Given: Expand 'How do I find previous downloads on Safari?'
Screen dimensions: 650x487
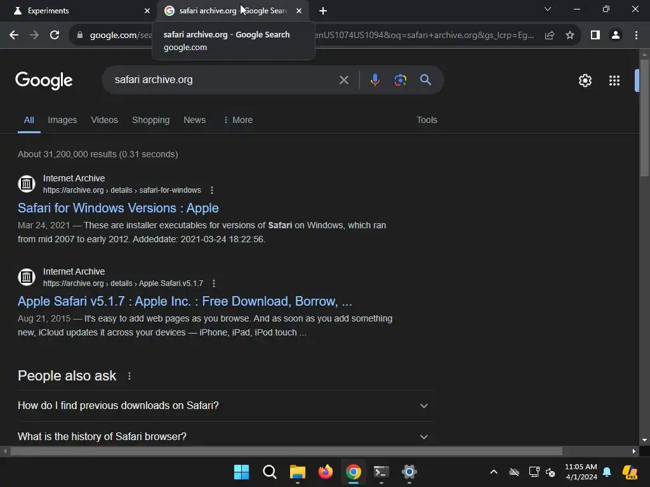Looking at the screenshot, I should point(225,405).
